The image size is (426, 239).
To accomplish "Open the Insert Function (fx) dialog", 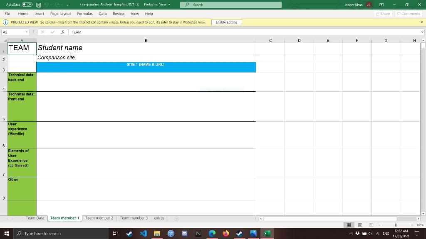I will coord(63,32).
